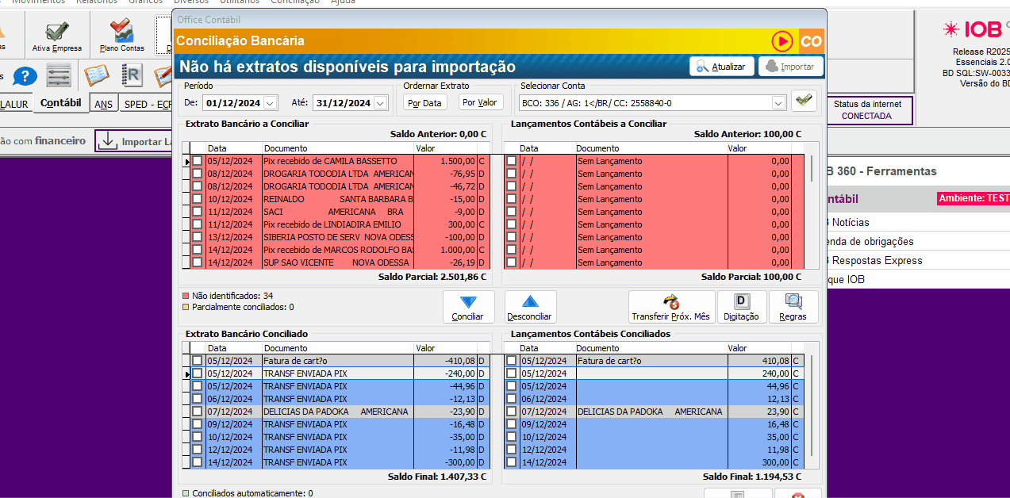Expand the Selecionar Conta combo box
Image resolution: width=1010 pixels, height=498 pixels.
778,103
